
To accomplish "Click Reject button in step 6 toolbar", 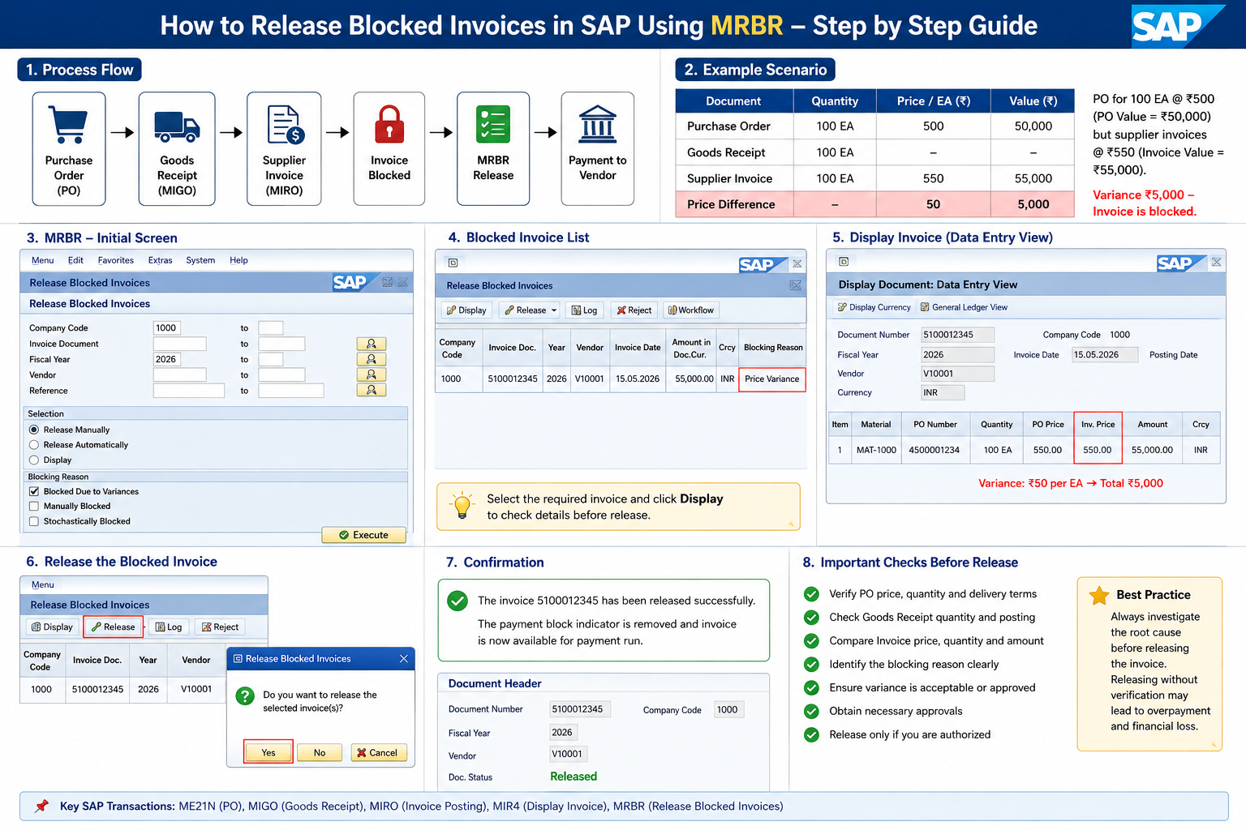I will 220,627.
